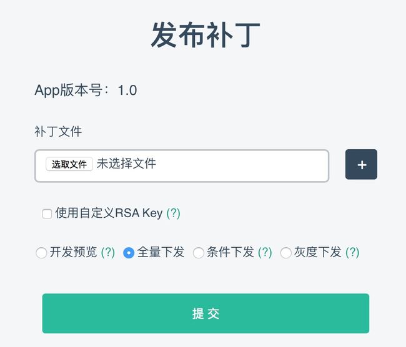Click the 开发预览 label text
This screenshot has height=347, width=406.
tap(73, 252)
